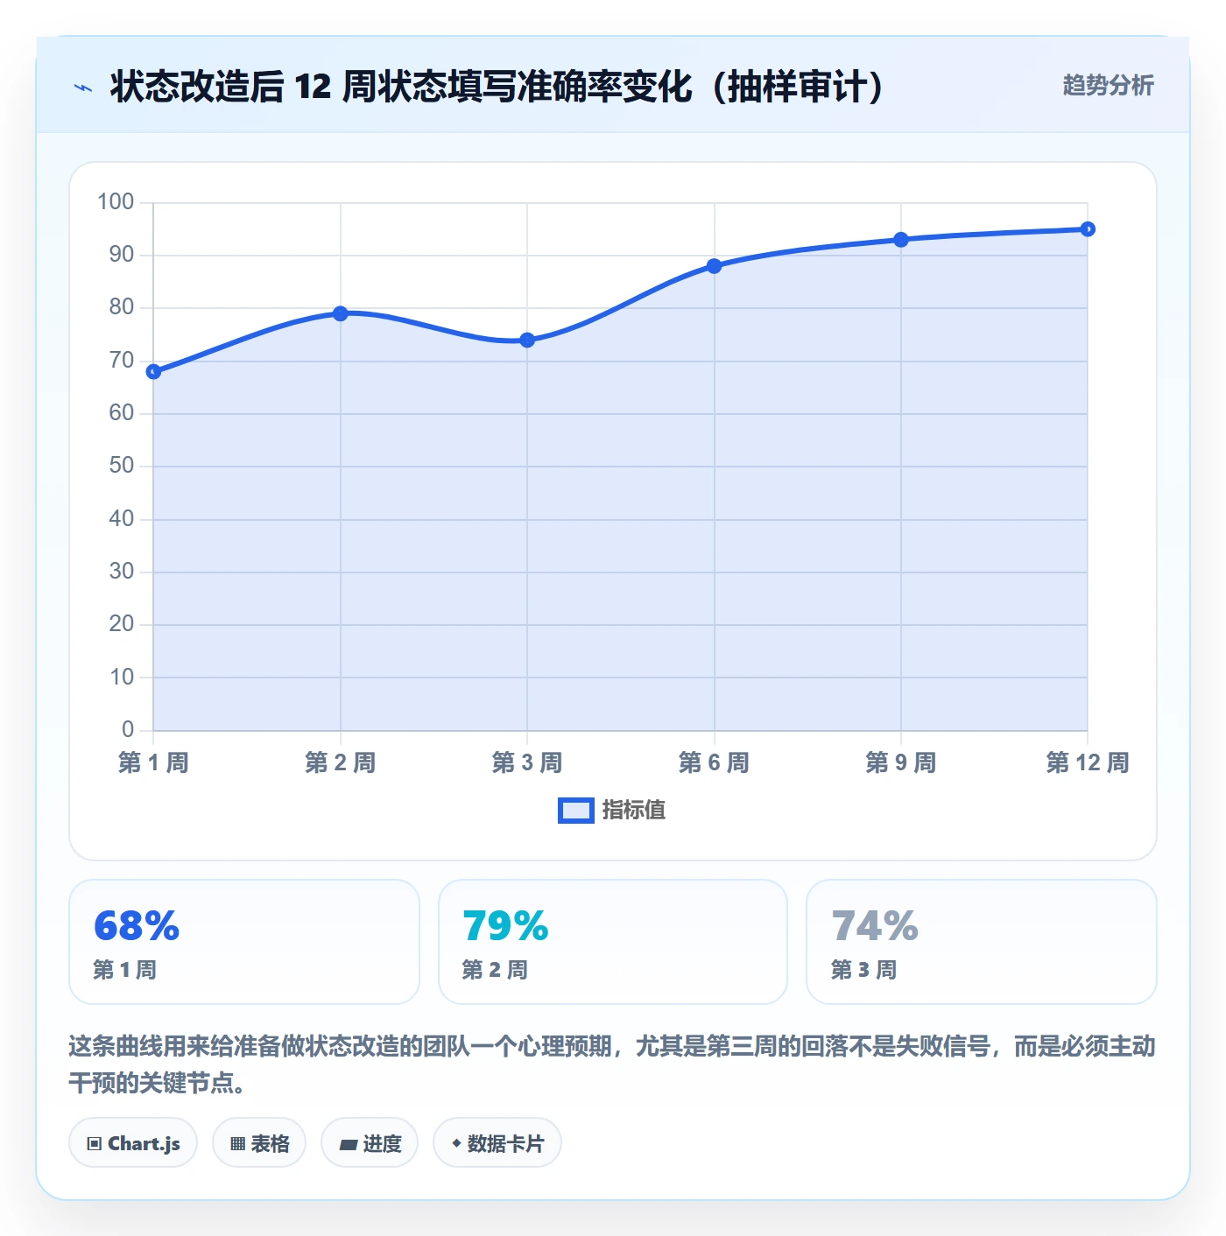Click the description paragraph starting with 这条曲线
This screenshot has height=1236, width=1226.
click(612, 1064)
